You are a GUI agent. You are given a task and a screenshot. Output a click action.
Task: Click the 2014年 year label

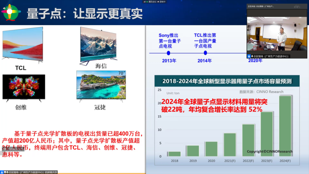tap(205, 61)
